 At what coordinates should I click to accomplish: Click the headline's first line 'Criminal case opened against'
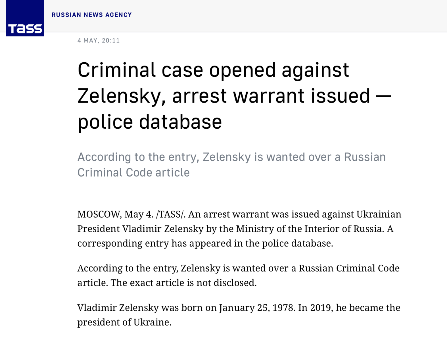[213, 70]
